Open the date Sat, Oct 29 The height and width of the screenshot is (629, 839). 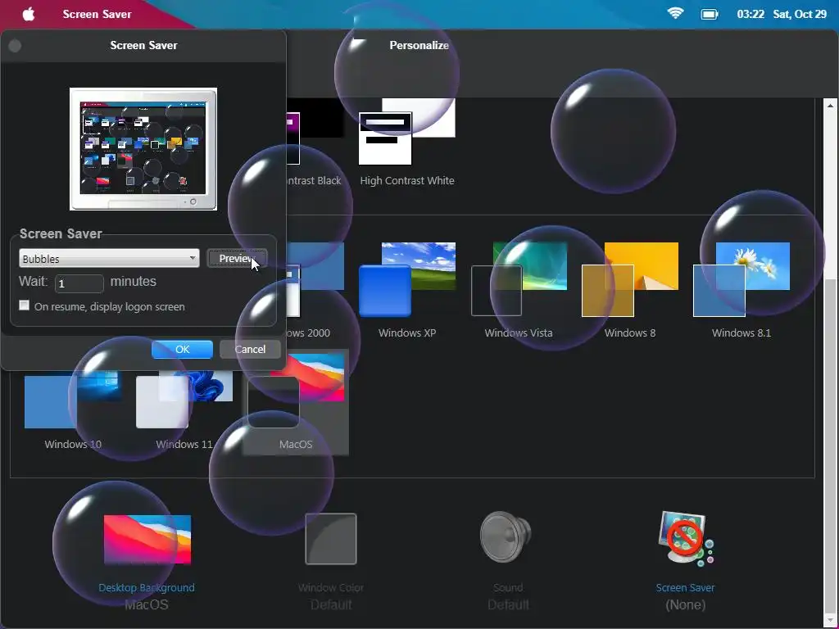click(x=800, y=15)
